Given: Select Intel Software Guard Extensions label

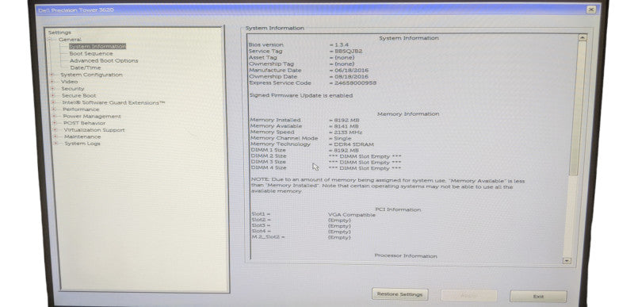Looking at the screenshot, I should click(x=113, y=103).
